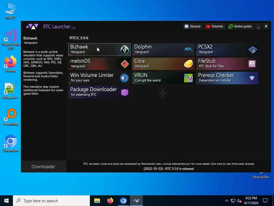Image resolution: width=274 pixels, height=206 pixels.
Task: Open the notification center icon
Action: (265, 201)
